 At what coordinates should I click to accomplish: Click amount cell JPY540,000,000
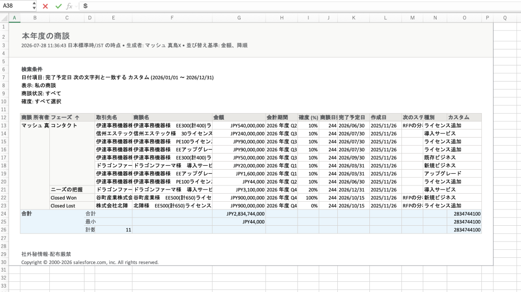point(239,125)
